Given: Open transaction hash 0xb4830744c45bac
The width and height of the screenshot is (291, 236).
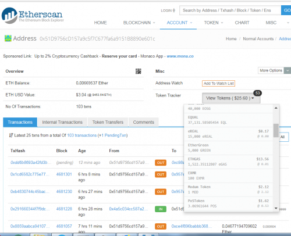Looking at the screenshot, I should click(30, 192).
